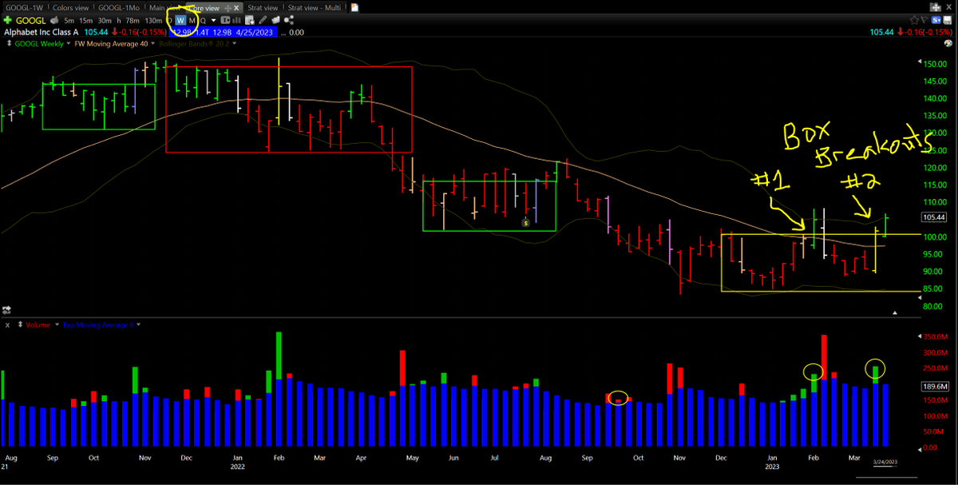Open the Bollinger Bands indicator dropdown arrow
The height and width of the screenshot is (485, 958).
[x=234, y=43]
